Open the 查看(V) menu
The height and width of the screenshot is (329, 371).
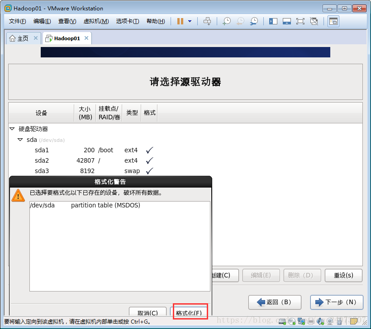tap(67, 21)
